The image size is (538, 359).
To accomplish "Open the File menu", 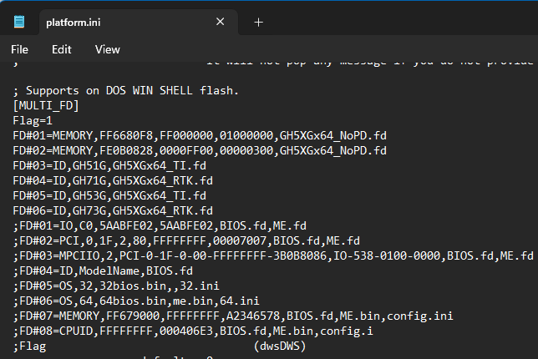I will 20,49.
